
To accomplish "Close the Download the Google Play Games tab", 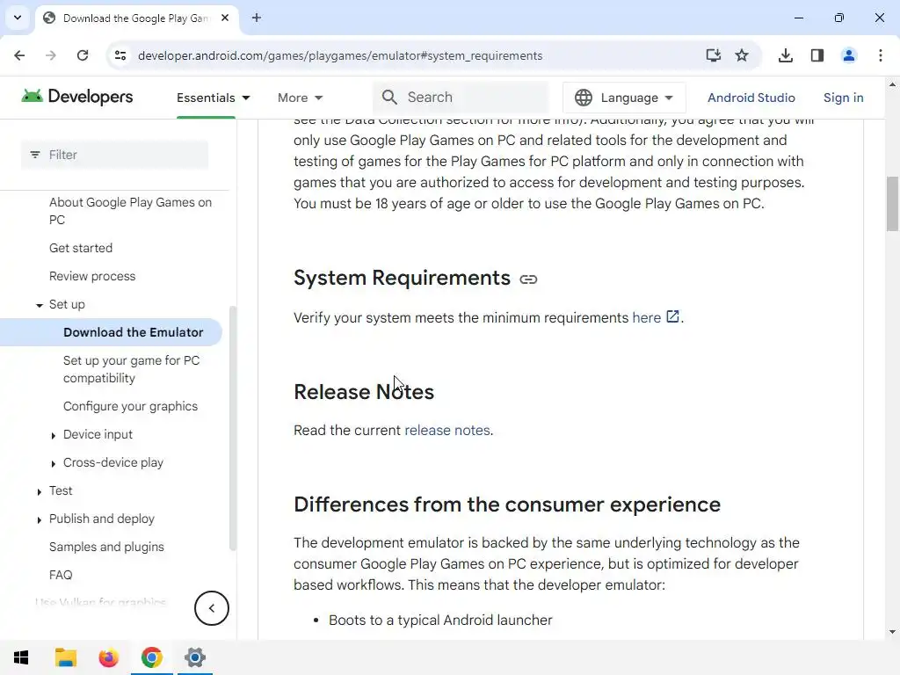I will tap(225, 18).
